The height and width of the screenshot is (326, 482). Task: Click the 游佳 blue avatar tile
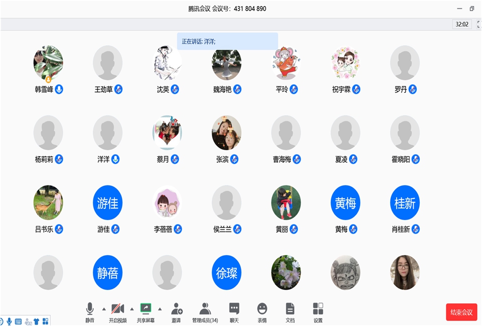tap(107, 202)
